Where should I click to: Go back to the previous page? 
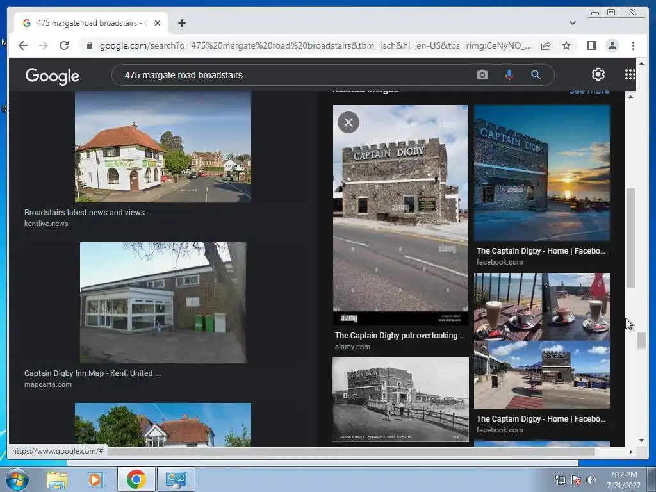click(x=23, y=45)
